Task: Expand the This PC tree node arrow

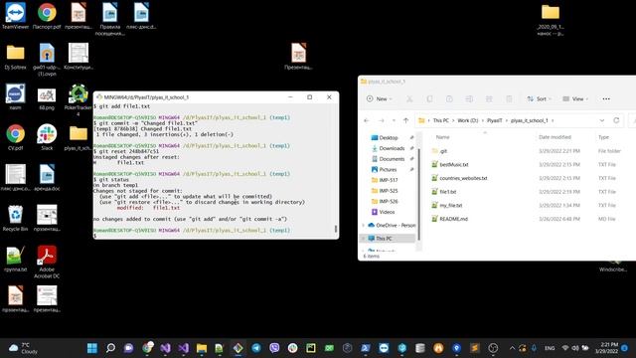Action: 363,239
